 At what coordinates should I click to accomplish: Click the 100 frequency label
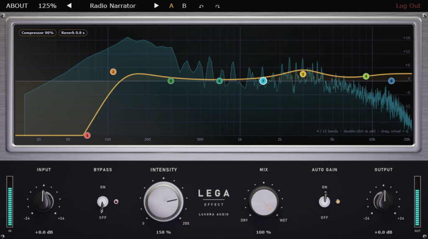[x=107, y=139]
